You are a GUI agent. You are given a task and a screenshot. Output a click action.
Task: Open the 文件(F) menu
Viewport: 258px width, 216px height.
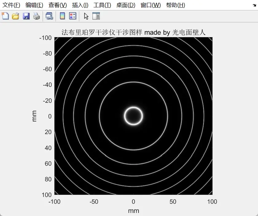[x=11, y=5]
